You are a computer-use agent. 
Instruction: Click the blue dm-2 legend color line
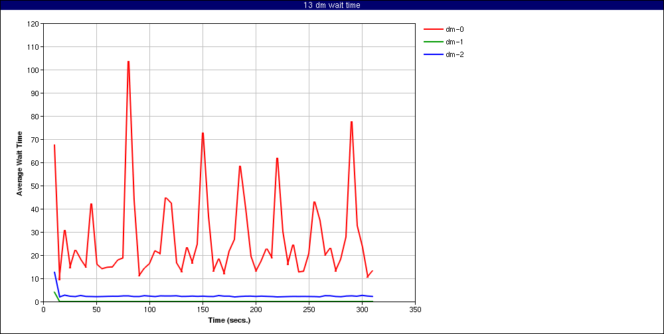(x=433, y=54)
